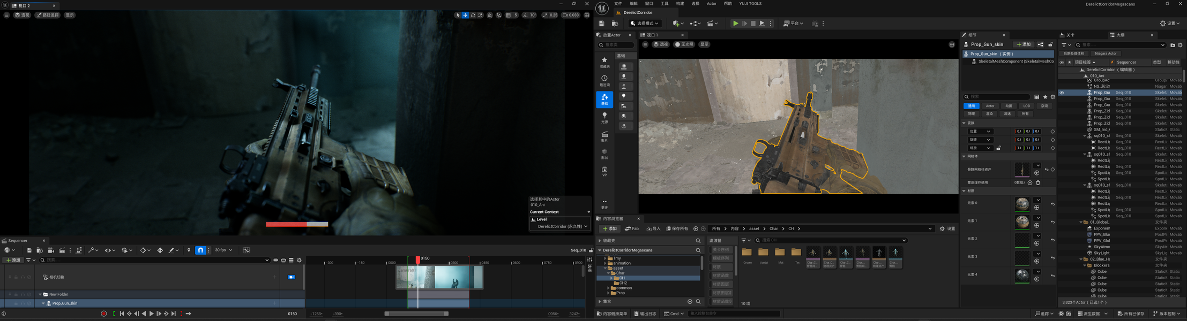Toggle the translate gizmo mode in 视口 2
Image resolution: width=1187 pixels, height=321 pixels.
click(x=465, y=15)
